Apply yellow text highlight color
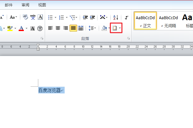This screenshot has width=193, height=128. pos(10,28)
